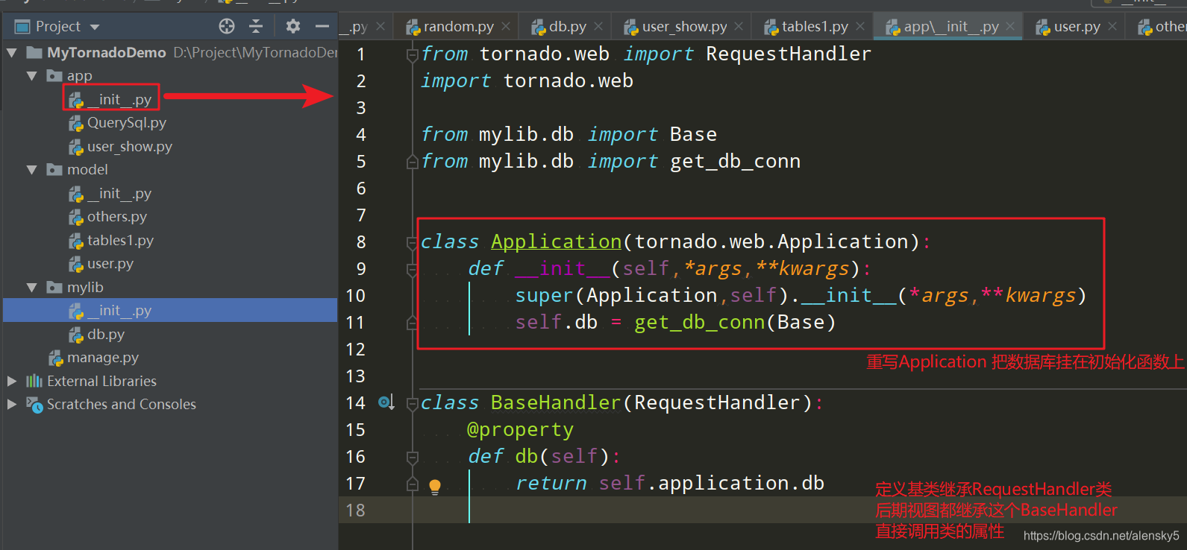Close the user.py tab
The image size is (1187, 550).
(x=1112, y=26)
